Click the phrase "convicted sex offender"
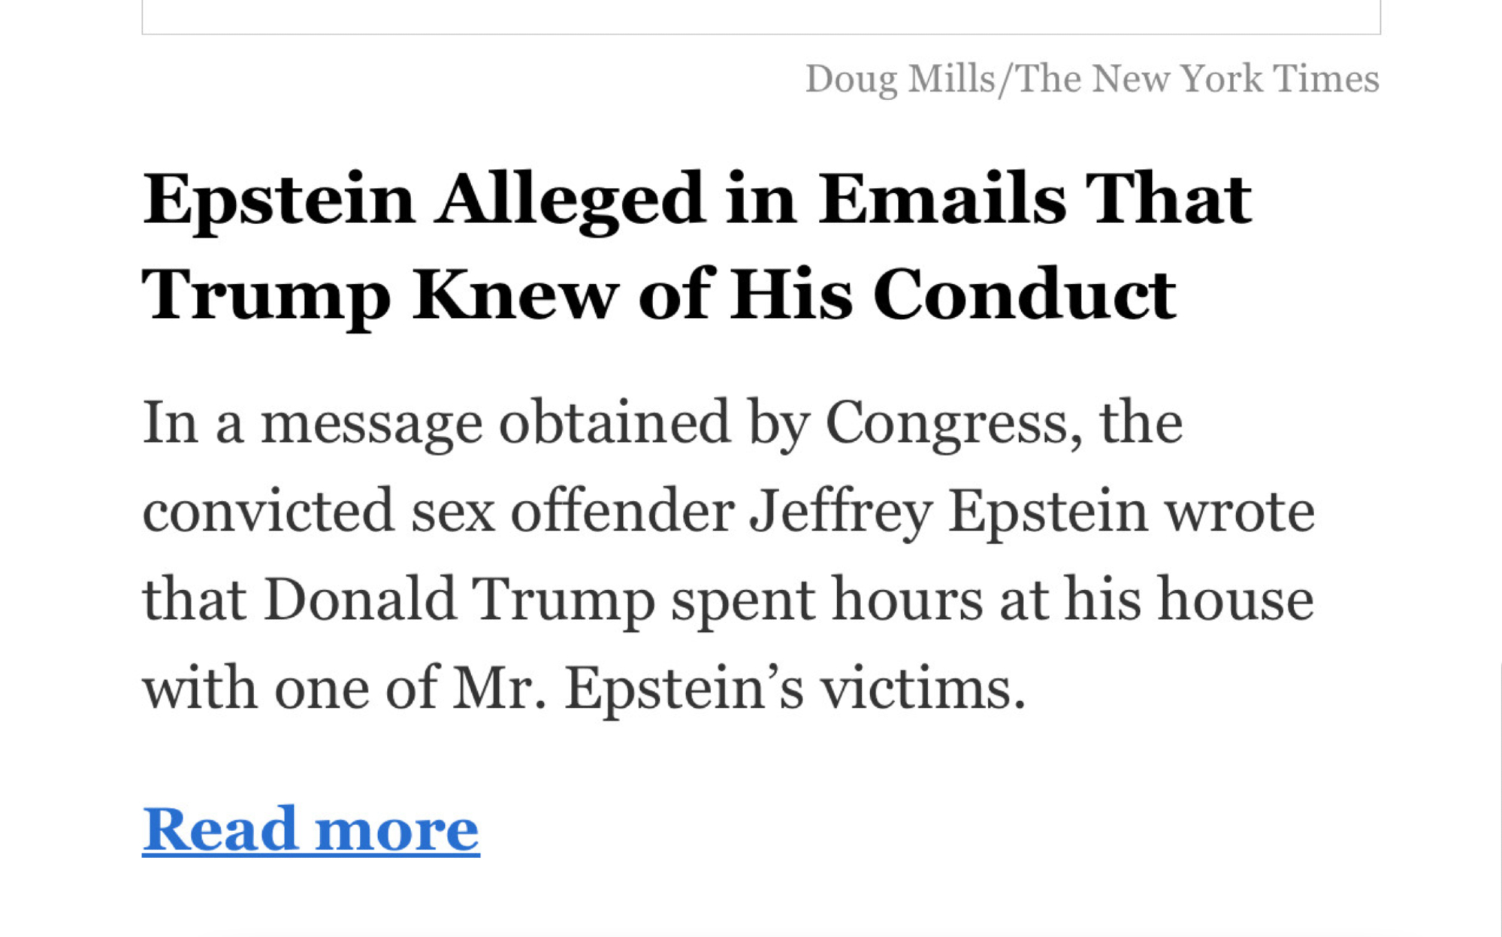1502x937 pixels. point(438,512)
